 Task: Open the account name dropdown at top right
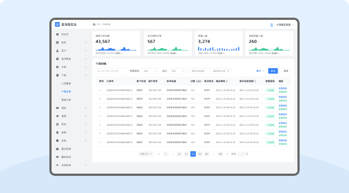[x=285, y=25]
